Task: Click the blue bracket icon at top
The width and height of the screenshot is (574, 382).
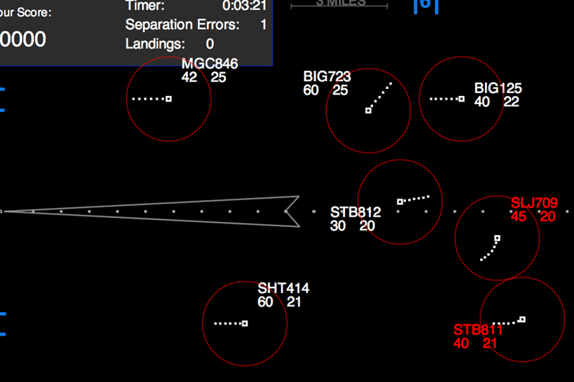Action: tap(425, 4)
